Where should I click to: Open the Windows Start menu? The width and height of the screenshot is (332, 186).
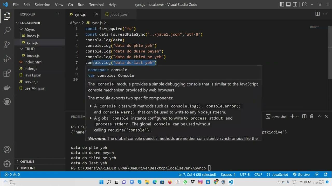(101, 182)
